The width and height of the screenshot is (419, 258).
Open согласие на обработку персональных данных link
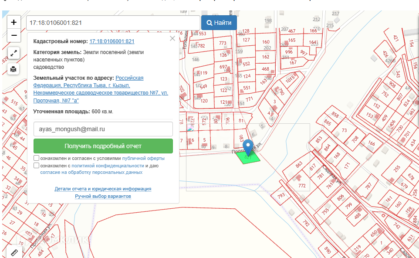tap(91, 172)
